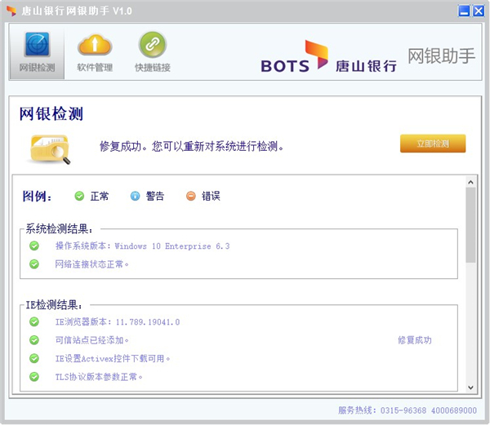Click the 网银检测 page heading
This screenshot has height=425, width=490.
(51, 113)
